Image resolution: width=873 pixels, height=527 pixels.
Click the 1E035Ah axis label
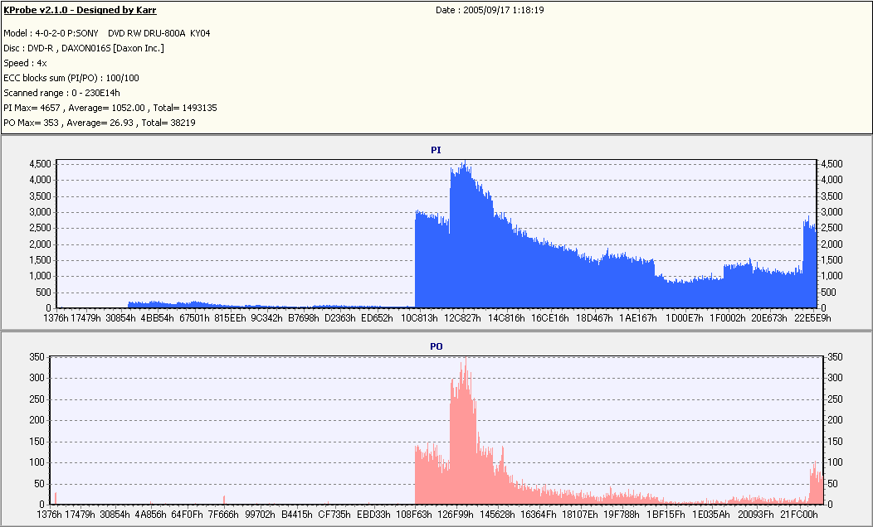click(x=711, y=515)
